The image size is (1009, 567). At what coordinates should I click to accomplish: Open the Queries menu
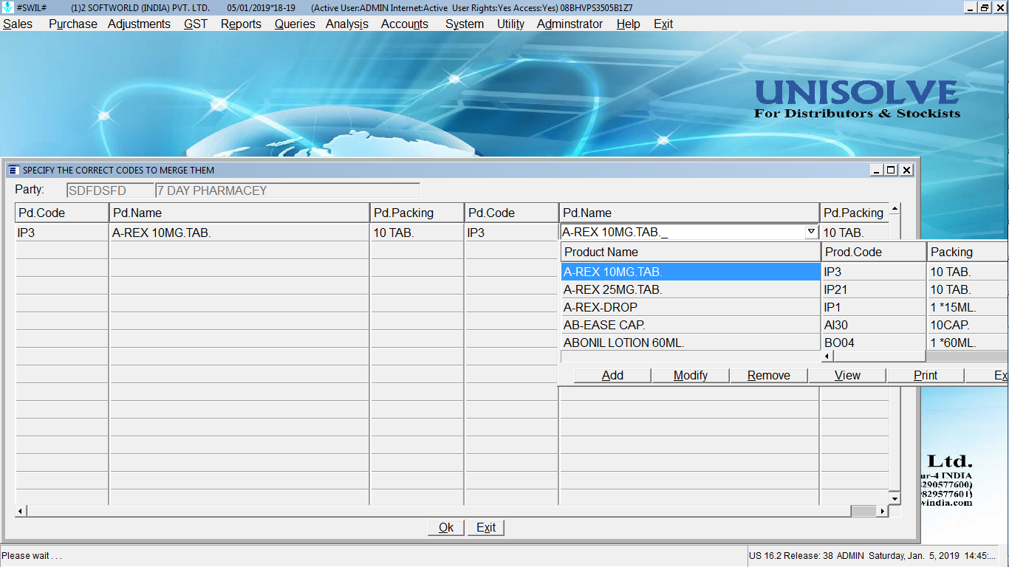click(295, 24)
